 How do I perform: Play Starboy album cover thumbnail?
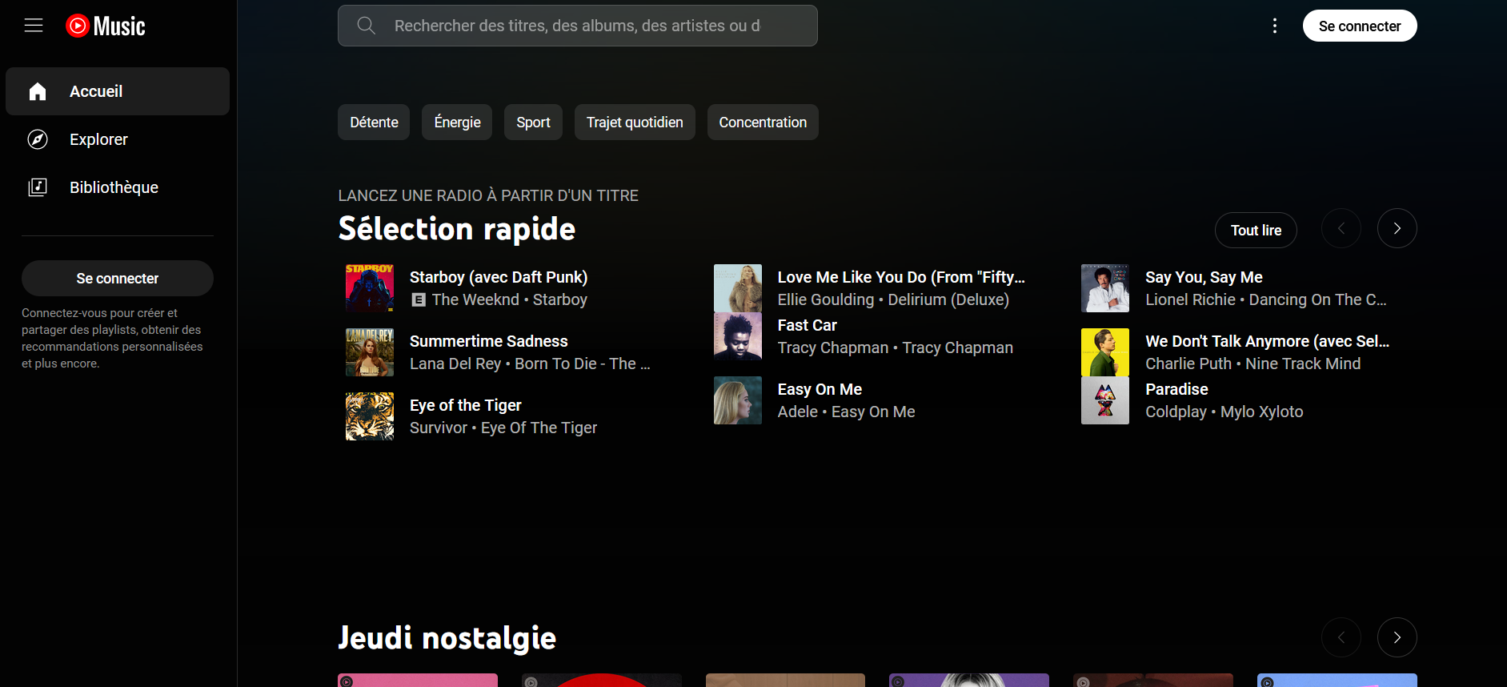(x=370, y=288)
